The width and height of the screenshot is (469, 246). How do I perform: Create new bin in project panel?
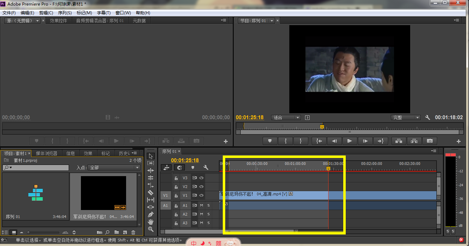pyautogui.click(x=116, y=232)
